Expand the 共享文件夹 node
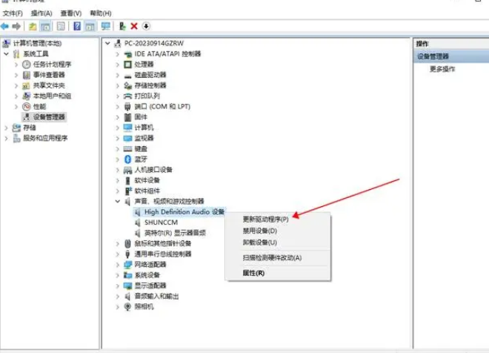The width and height of the screenshot is (489, 353). point(16,85)
